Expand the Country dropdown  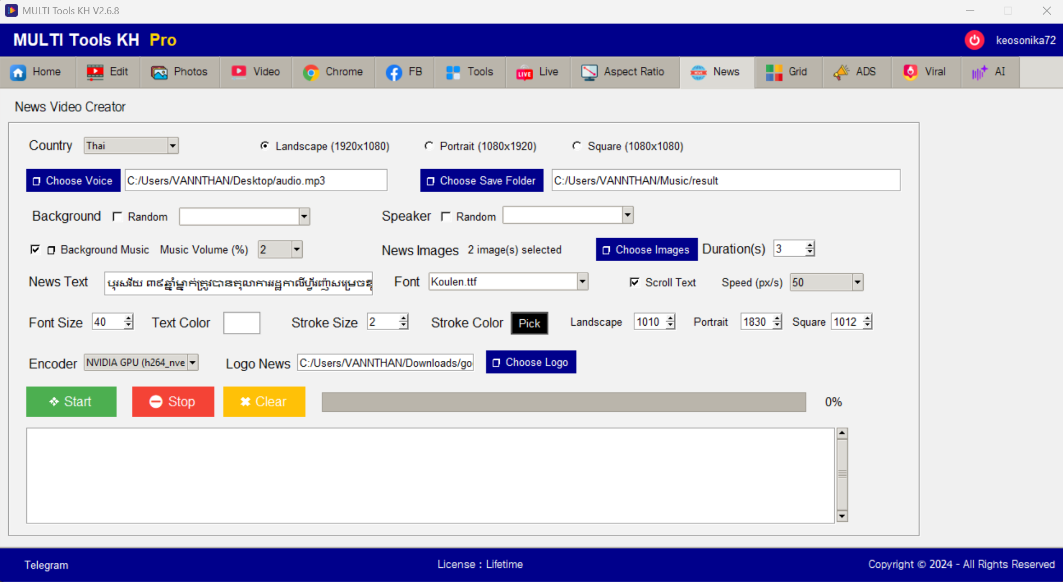pos(172,146)
